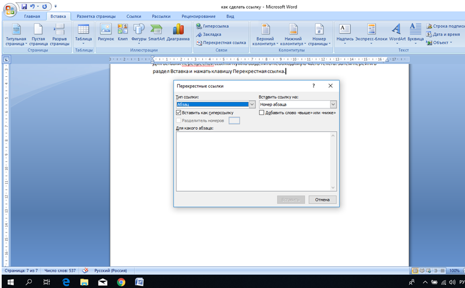The image size is (465, 288).
Task: Switch to Print Layout view button
Action: pyautogui.click(x=415, y=271)
